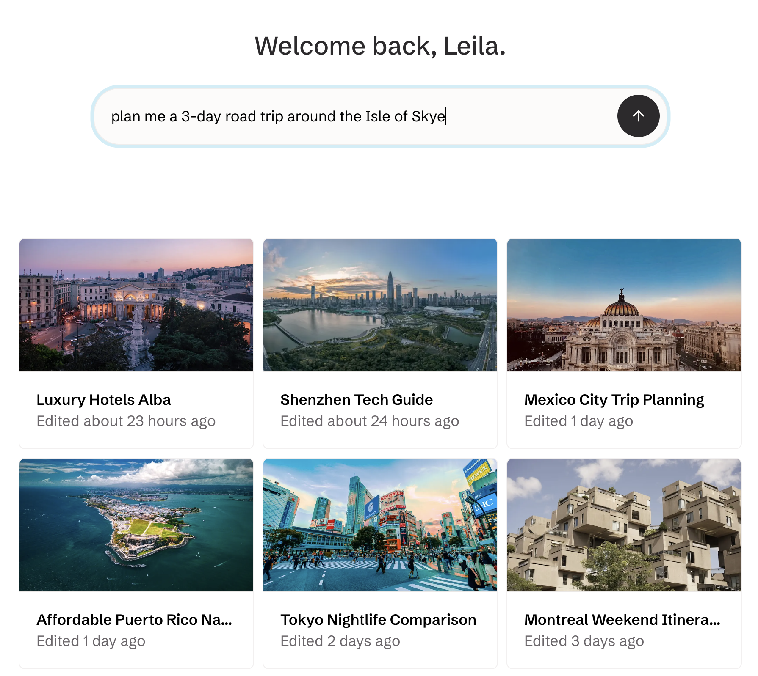Select the "Mexico City Trip Planning" title

614,400
